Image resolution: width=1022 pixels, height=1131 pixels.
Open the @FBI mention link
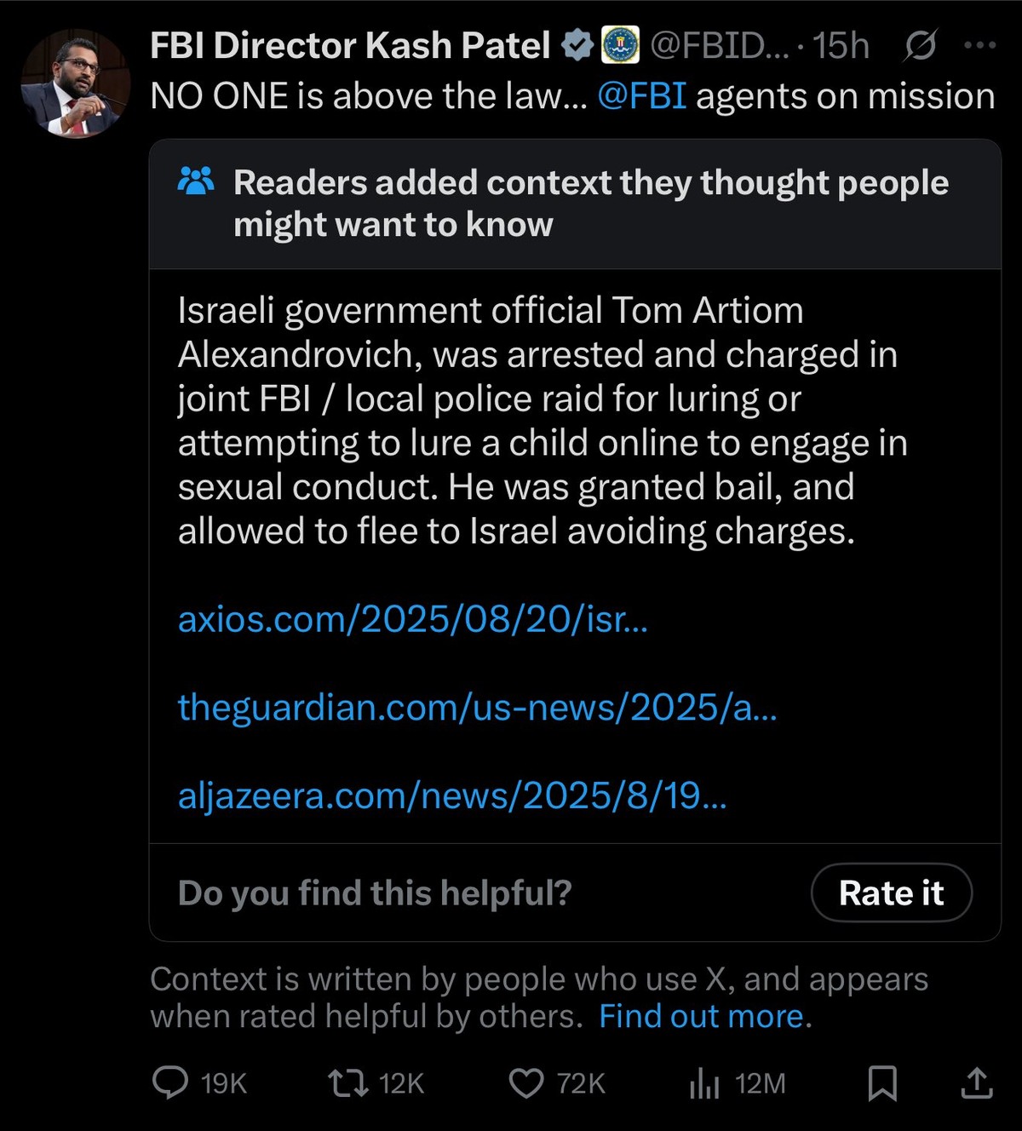[x=642, y=96]
